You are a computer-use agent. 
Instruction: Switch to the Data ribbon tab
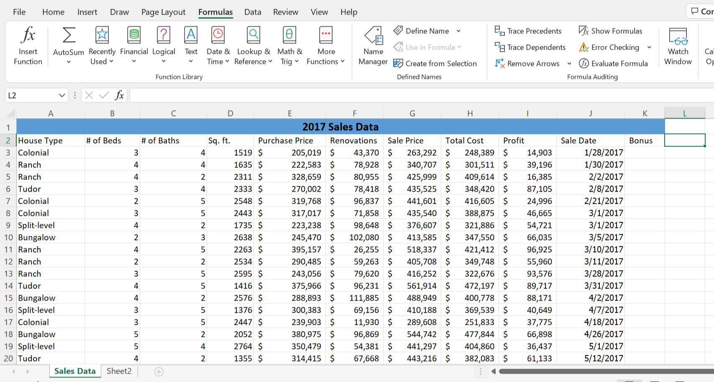coord(253,12)
